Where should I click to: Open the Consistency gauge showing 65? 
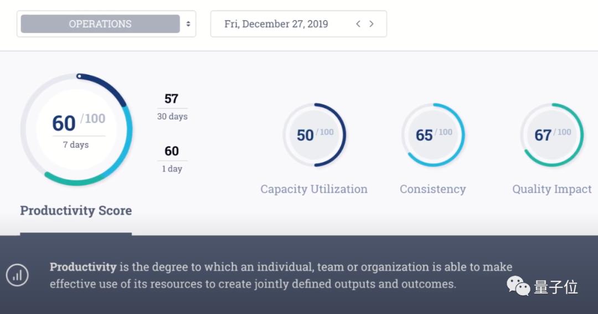(433, 135)
